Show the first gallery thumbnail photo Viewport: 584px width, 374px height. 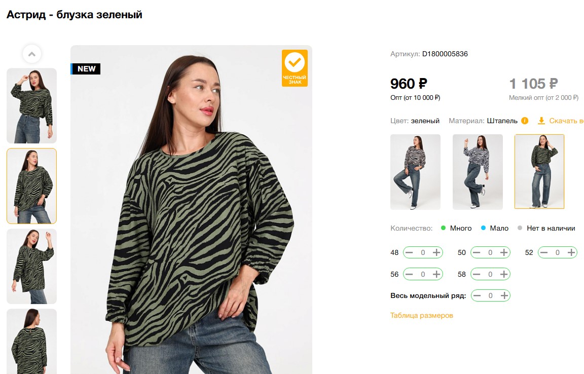(x=31, y=105)
